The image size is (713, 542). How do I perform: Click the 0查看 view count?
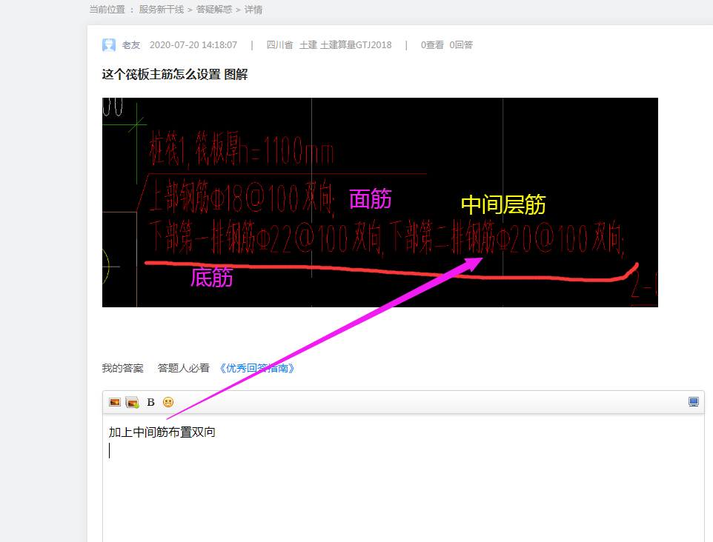coord(432,45)
